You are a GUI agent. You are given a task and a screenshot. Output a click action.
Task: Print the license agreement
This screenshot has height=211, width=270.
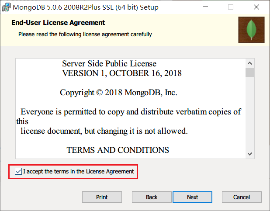(x=102, y=197)
